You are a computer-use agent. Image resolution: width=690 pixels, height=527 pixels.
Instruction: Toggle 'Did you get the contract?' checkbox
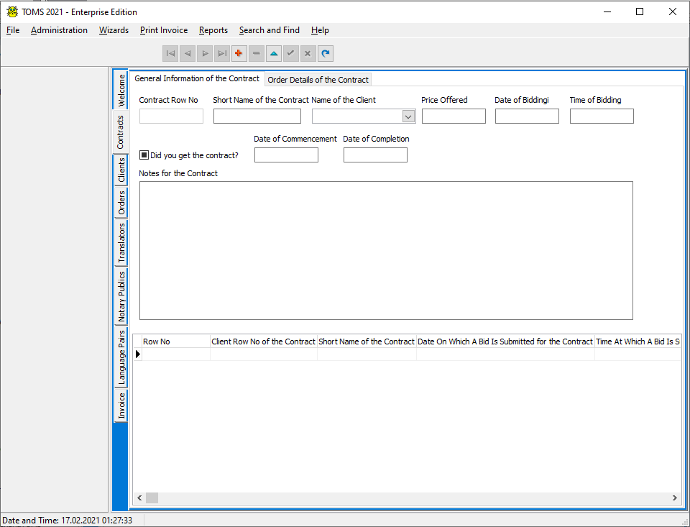(144, 155)
